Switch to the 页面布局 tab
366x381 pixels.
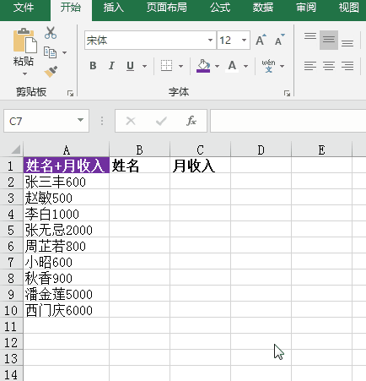[167, 8]
